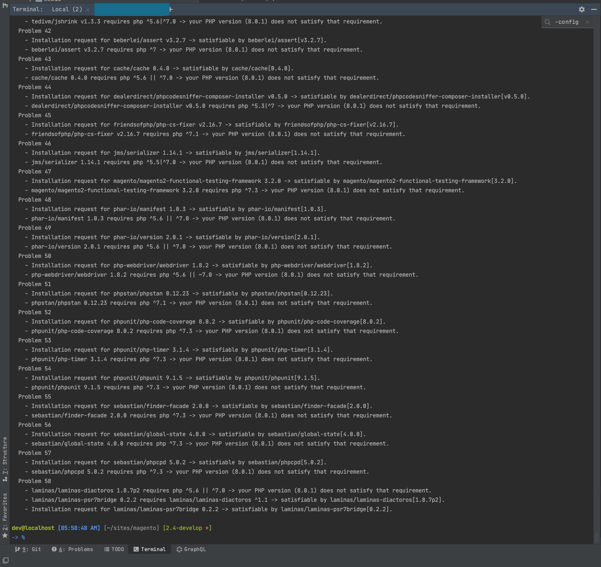Click the 'tedivm/jshrink v1.3.3 requires php' line
This screenshot has width=601, height=567.
point(203,22)
